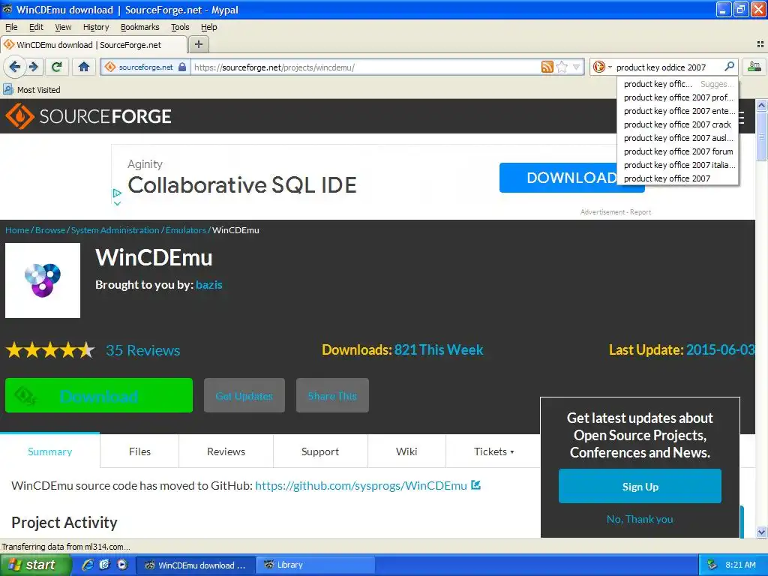The height and width of the screenshot is (576, 768).
Task: Select suggestion 'product key office 2007 crack'
Action: (677, 124)
